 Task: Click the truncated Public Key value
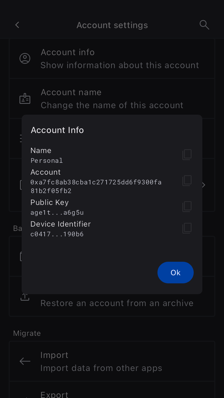click(57, 213)
